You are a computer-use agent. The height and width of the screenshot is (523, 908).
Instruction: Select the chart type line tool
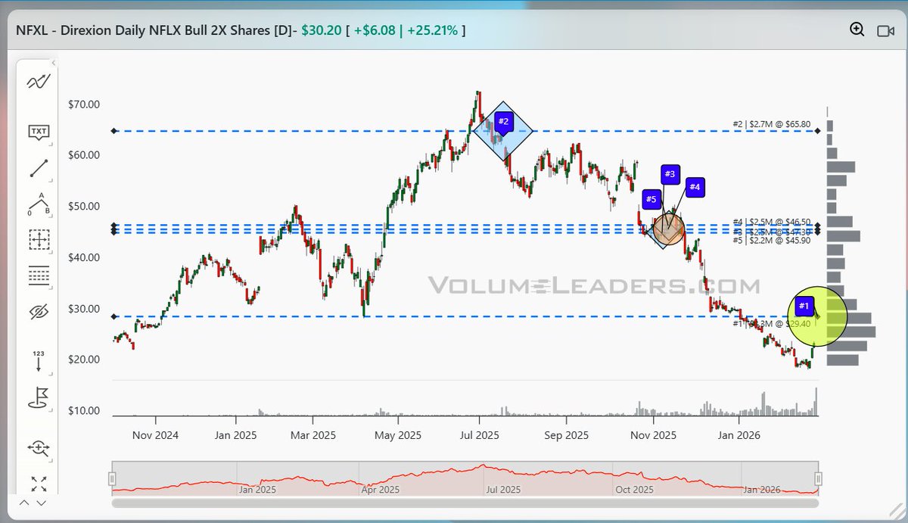(x=39, y=82)
